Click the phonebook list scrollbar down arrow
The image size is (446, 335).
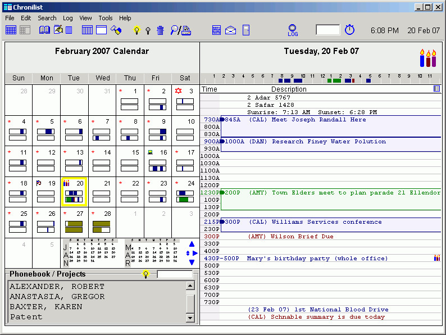pyautogui.click(x=190, y=319)
